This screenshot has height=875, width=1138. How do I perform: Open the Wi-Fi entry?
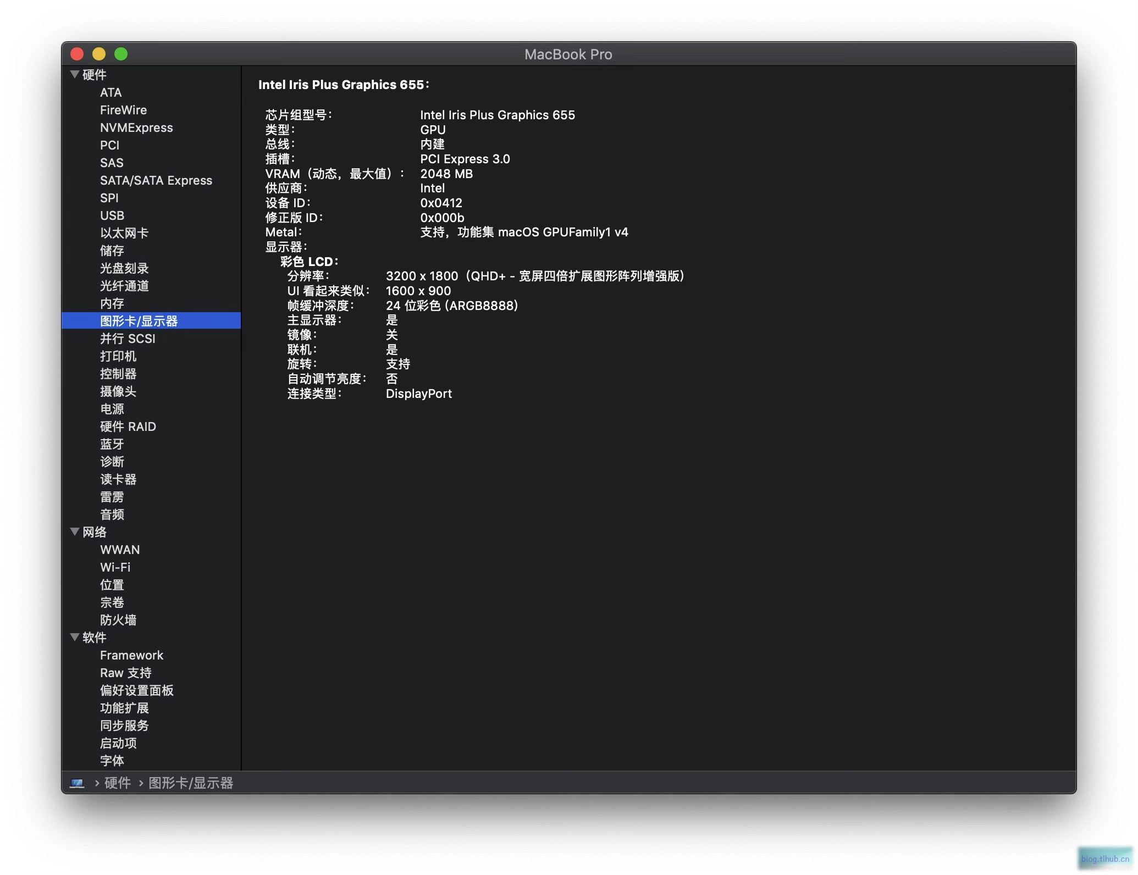(x=115, y=567)
